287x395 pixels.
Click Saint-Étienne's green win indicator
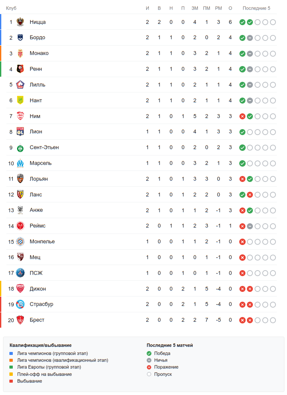point(242,147)
